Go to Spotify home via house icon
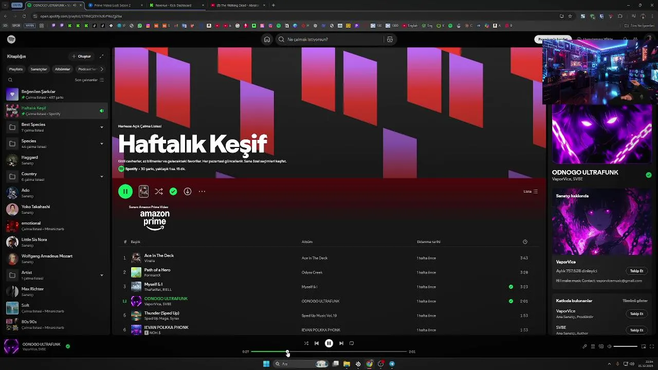This screenshot has width=658, height=370. click(x=267, y=40)
